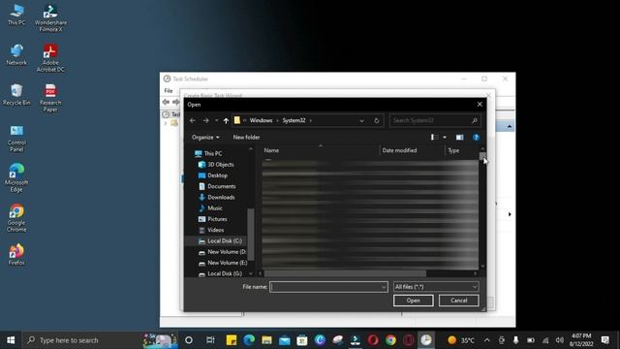The height and width of the screenshot is (349, 620).
Task: Refresh the System32 folder listing
Action: (377, 120)
